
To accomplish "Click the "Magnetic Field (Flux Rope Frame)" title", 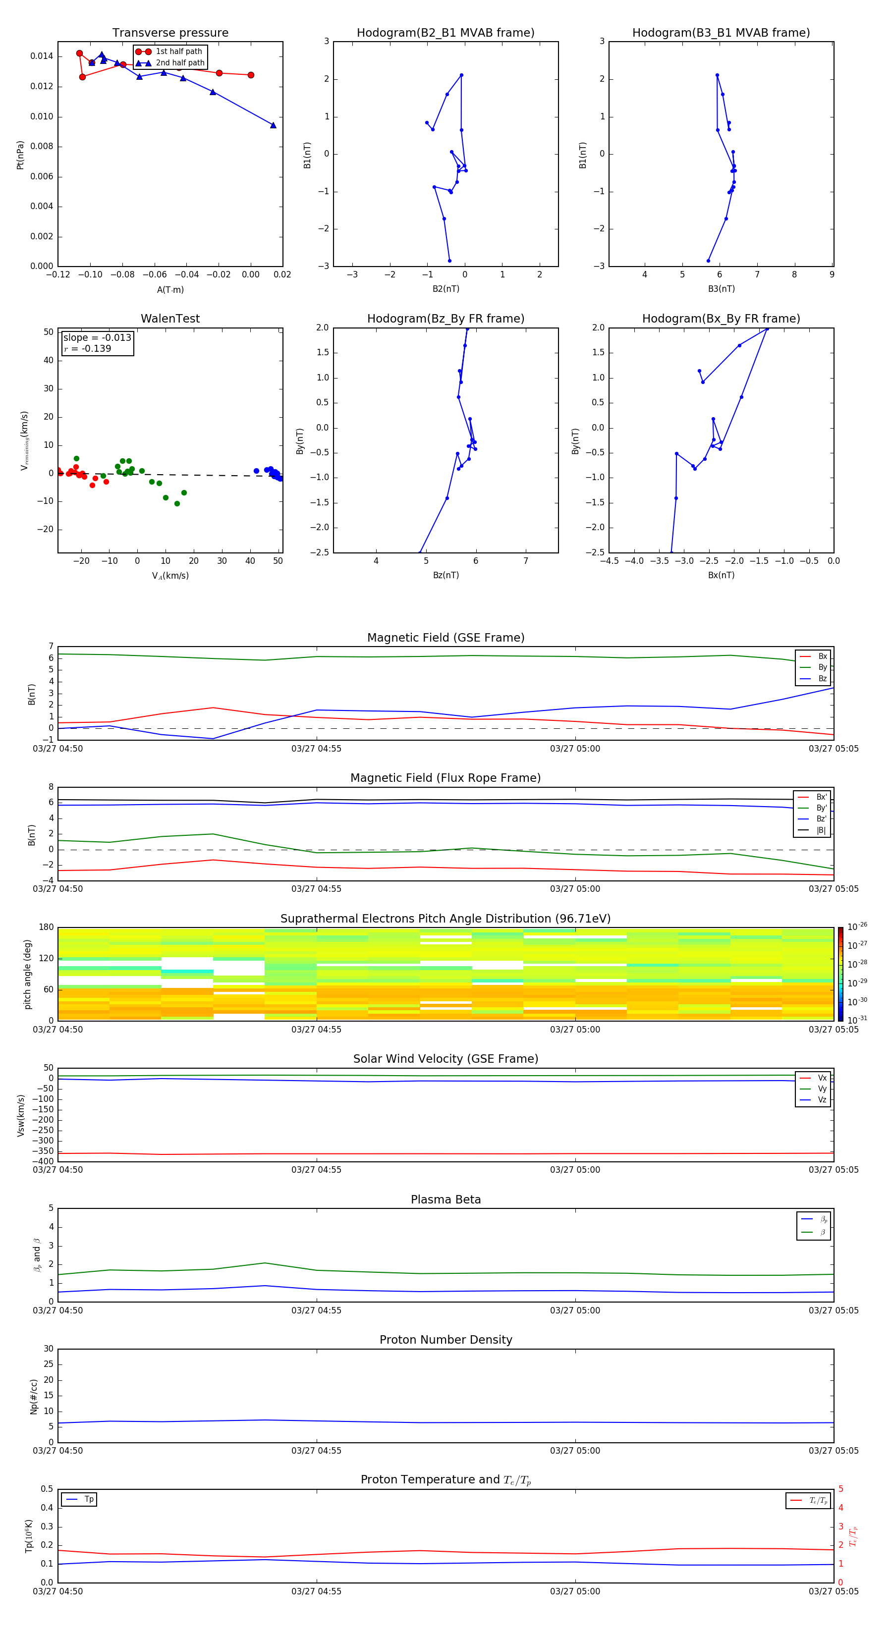I will tap(446, 778).
